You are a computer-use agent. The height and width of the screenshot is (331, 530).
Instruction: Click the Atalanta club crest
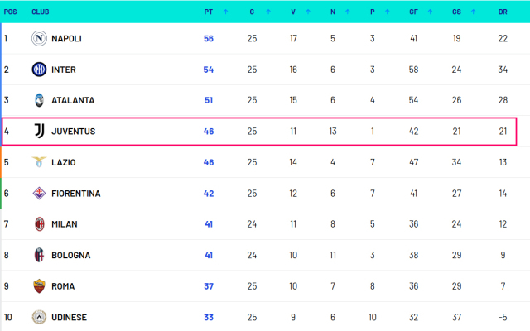tap(39, 100)
